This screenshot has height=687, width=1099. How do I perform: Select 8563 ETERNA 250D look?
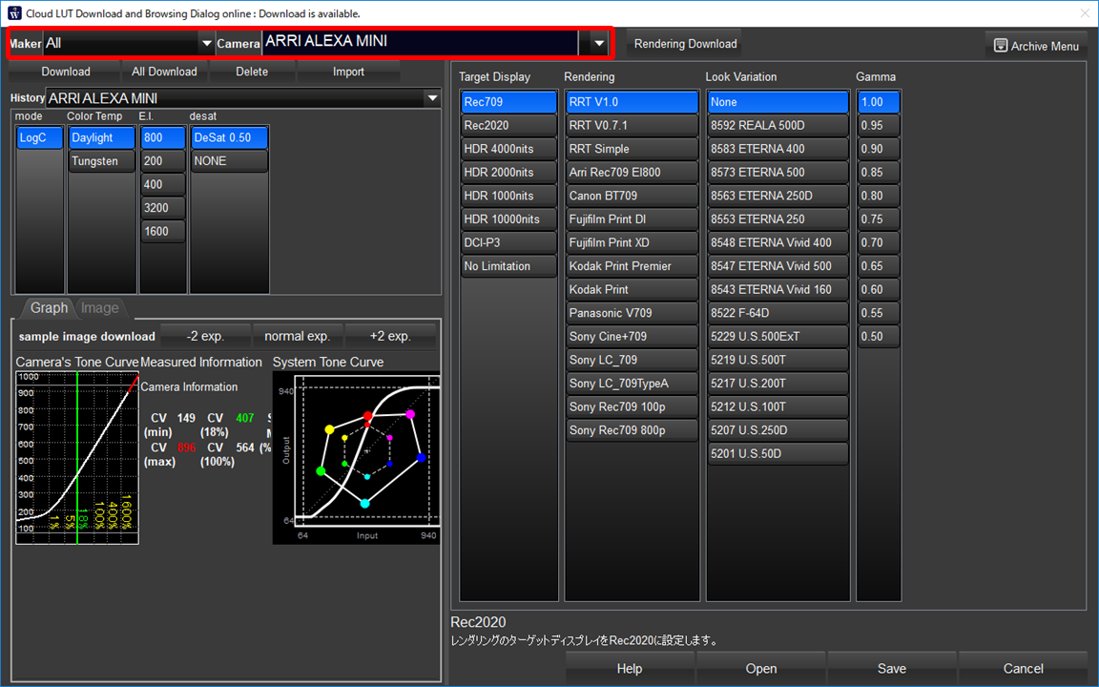tap(778, 196)
